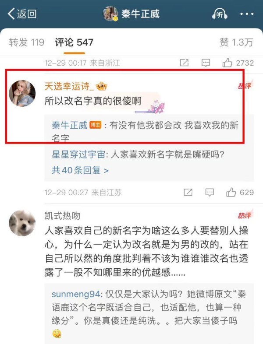This screenshot has height=344, width=263.
Task: Reply to 天选幸运诗_'s comment using bubble icon
Action: coord(210,193)
